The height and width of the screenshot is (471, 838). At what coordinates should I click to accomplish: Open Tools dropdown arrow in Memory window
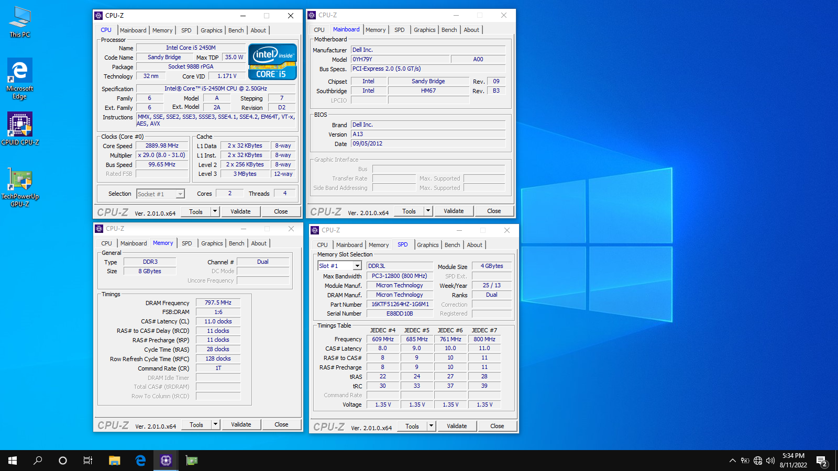[x=215, y=424]
